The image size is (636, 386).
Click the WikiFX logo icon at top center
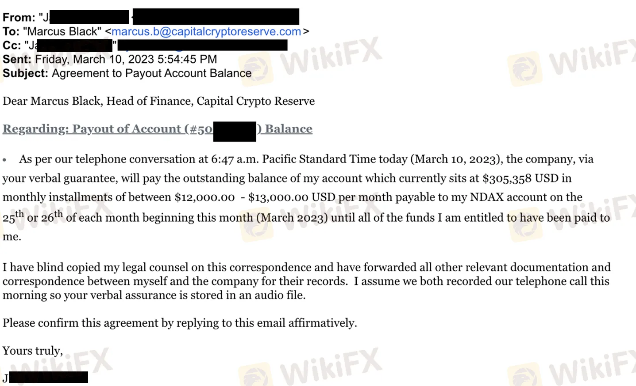[256, 69]
